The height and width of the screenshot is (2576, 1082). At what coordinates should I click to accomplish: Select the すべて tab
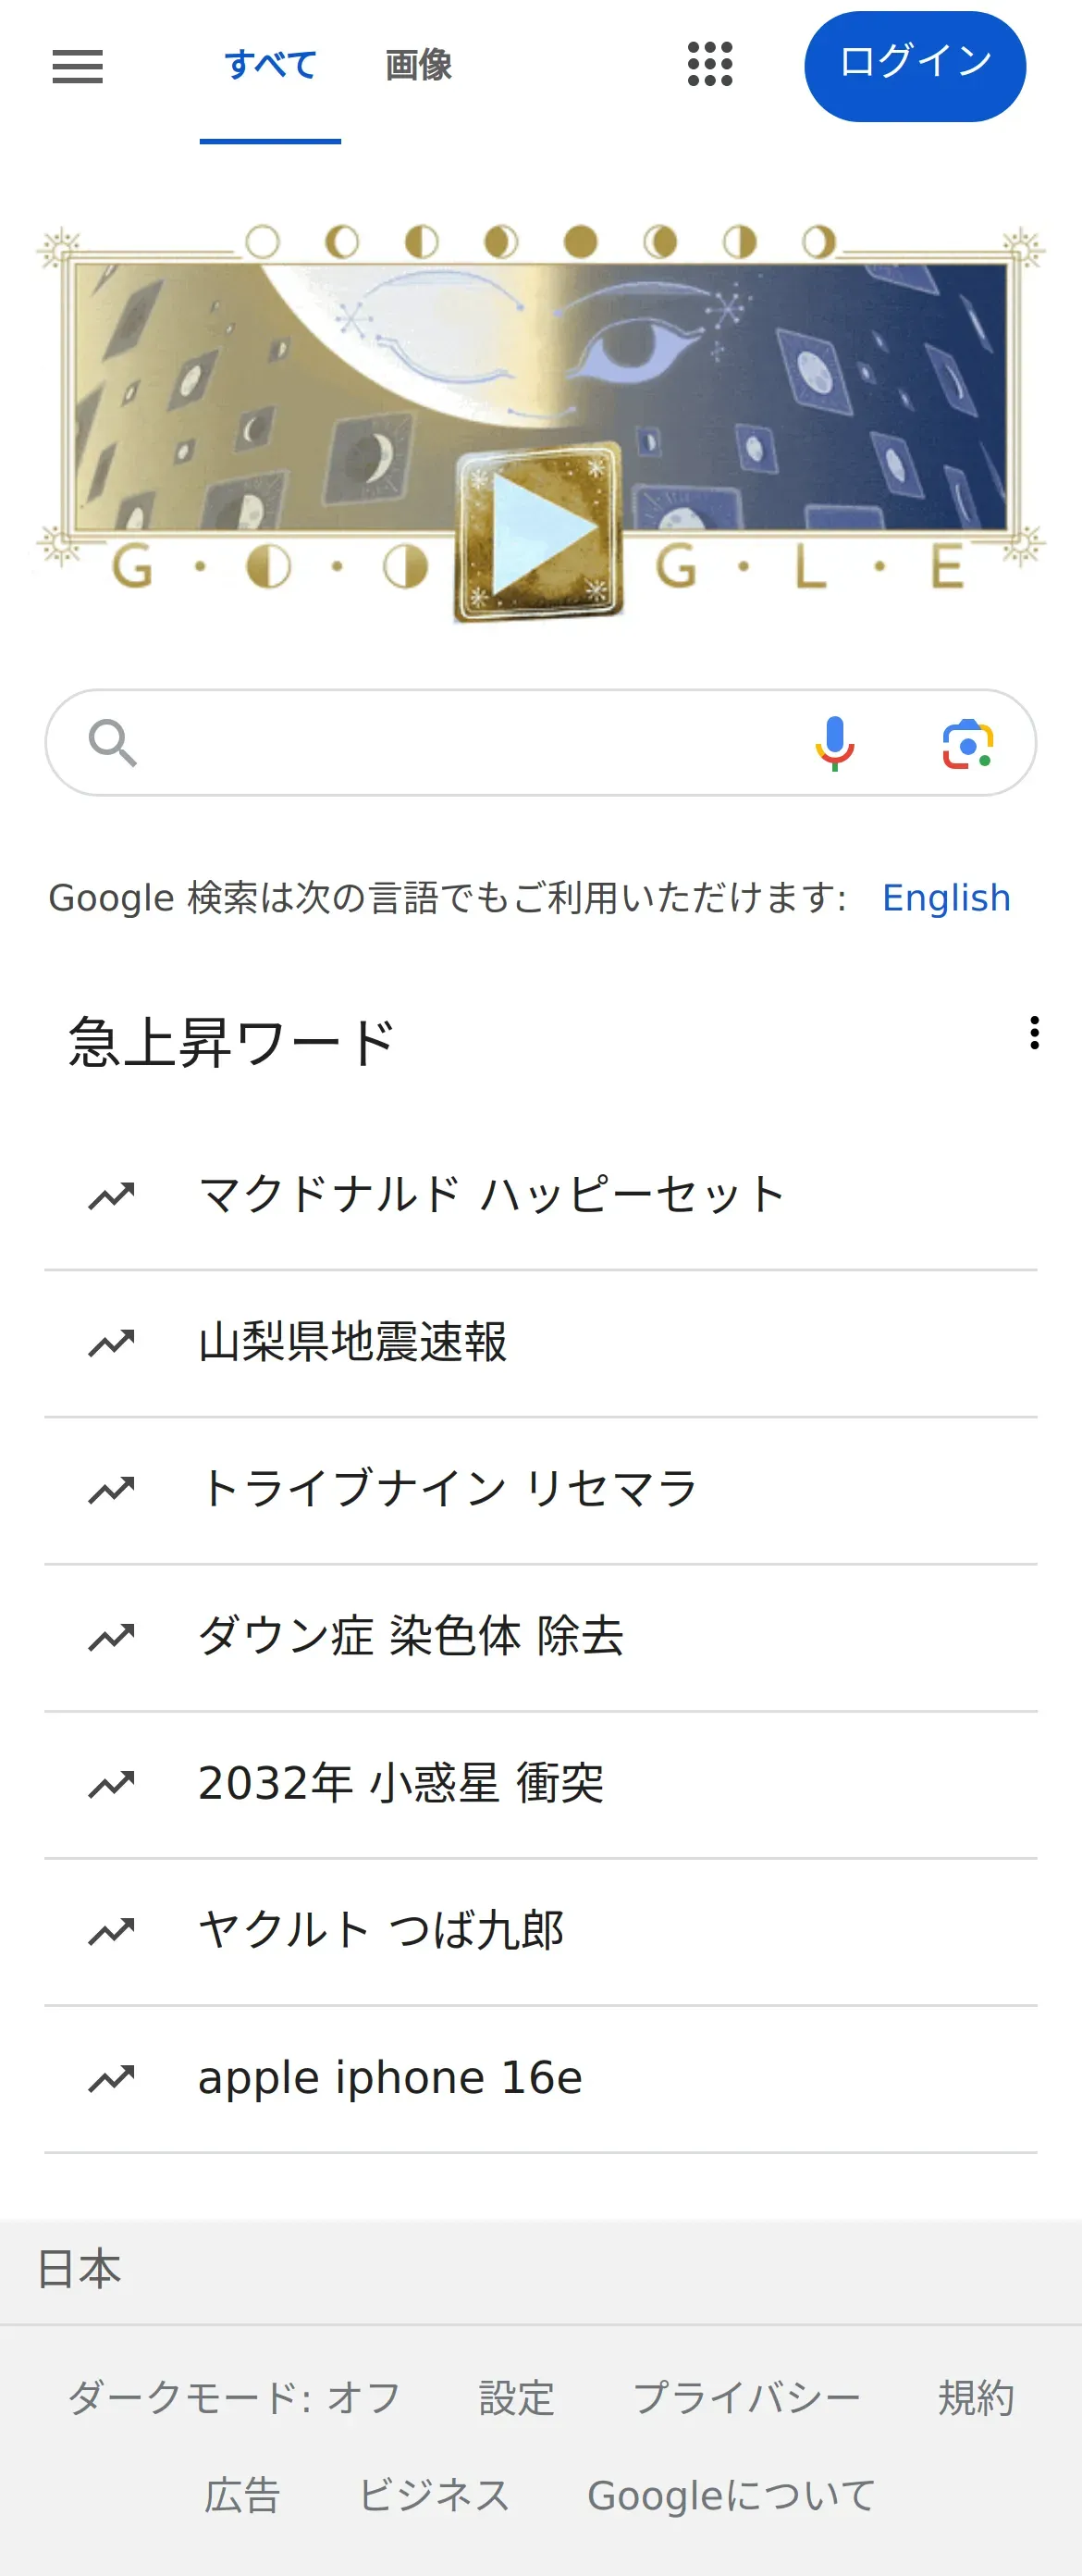pyautogui.click(x=270, y=65)
